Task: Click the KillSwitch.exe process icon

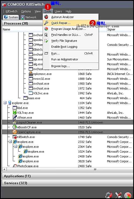Action: point(15,137)
